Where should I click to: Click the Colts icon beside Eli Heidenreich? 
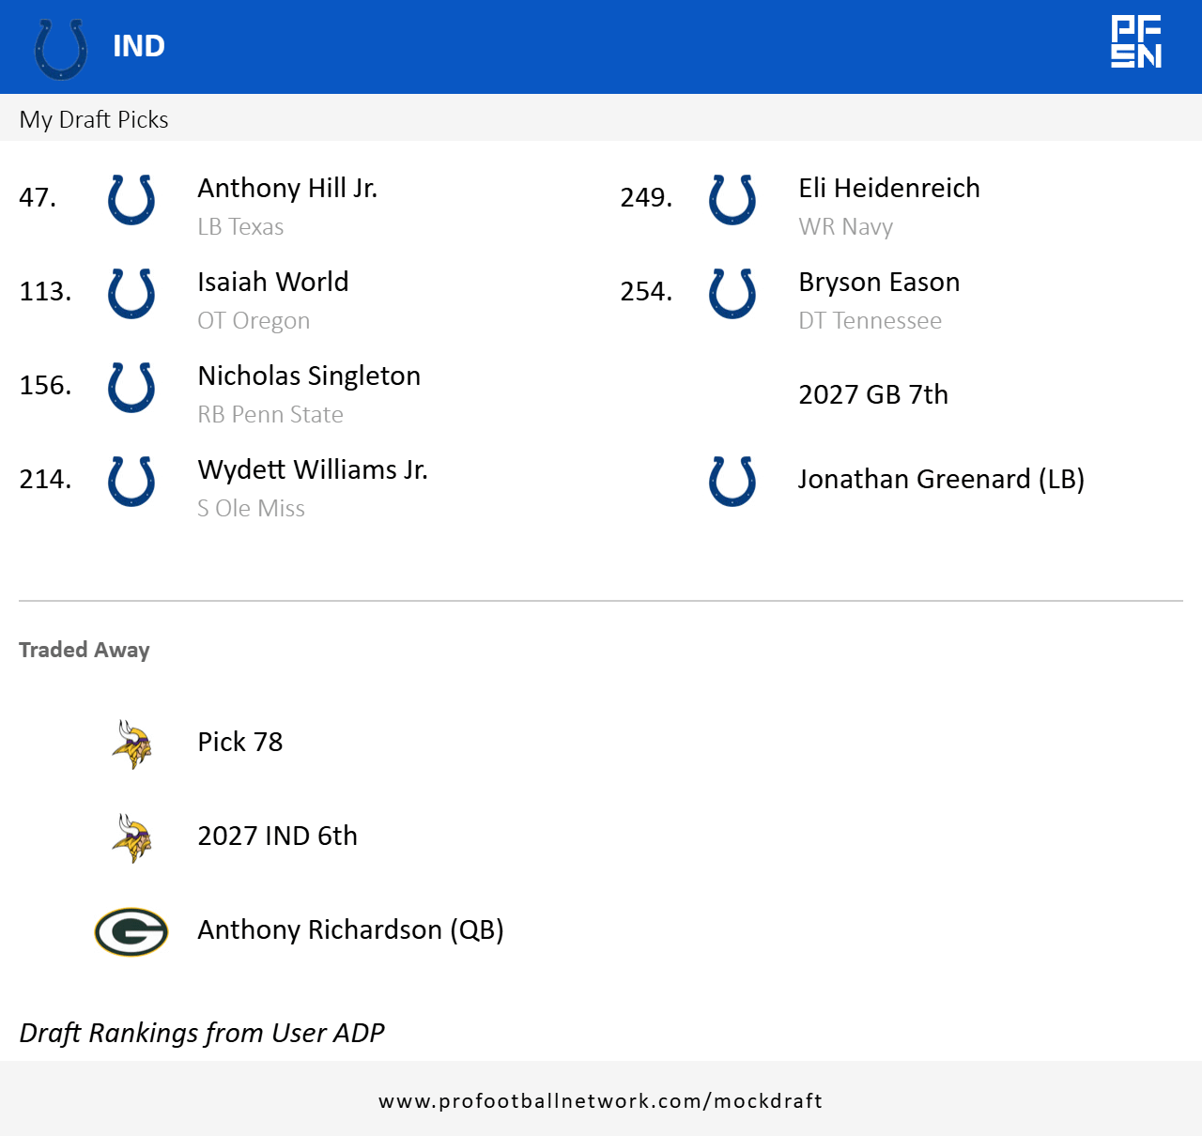(x=732, y=199)
